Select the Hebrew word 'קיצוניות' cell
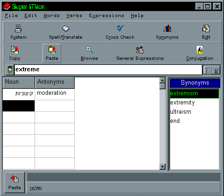The height and width of the screenshot is (196, 224). click(19, 94)
